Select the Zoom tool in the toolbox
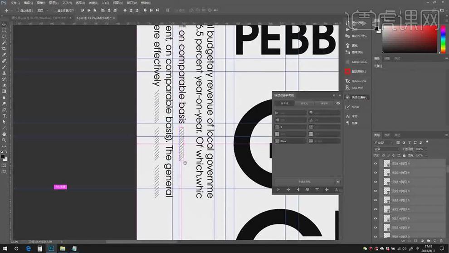 [x=4, y=140]
